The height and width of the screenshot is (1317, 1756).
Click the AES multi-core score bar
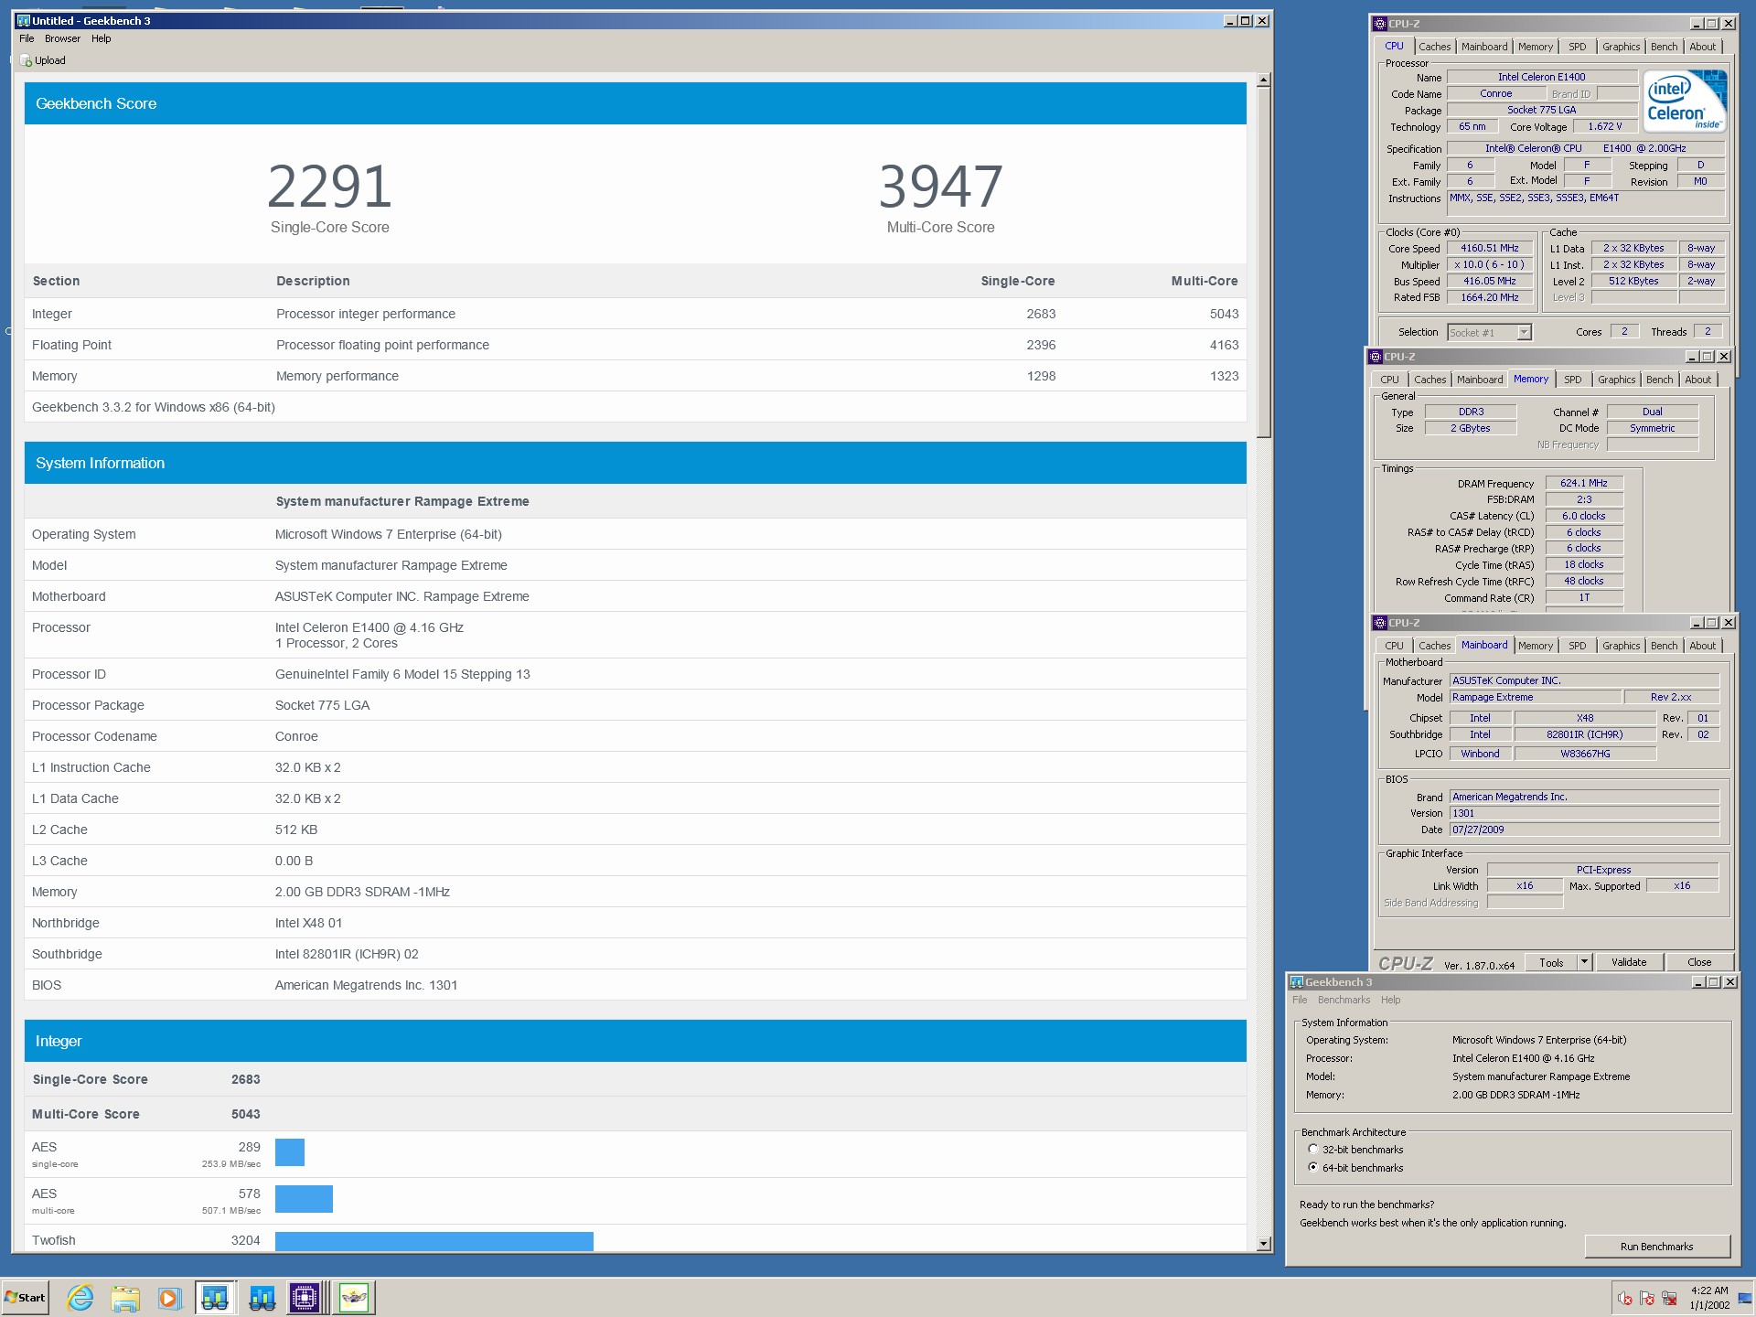coord(304,1198)
